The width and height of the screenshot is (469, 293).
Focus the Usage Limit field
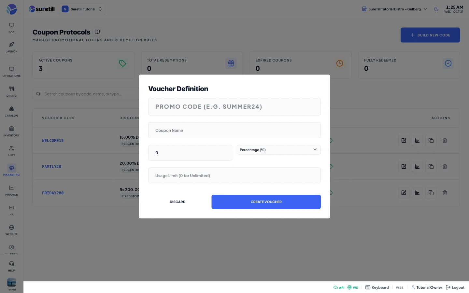(234, 175)
